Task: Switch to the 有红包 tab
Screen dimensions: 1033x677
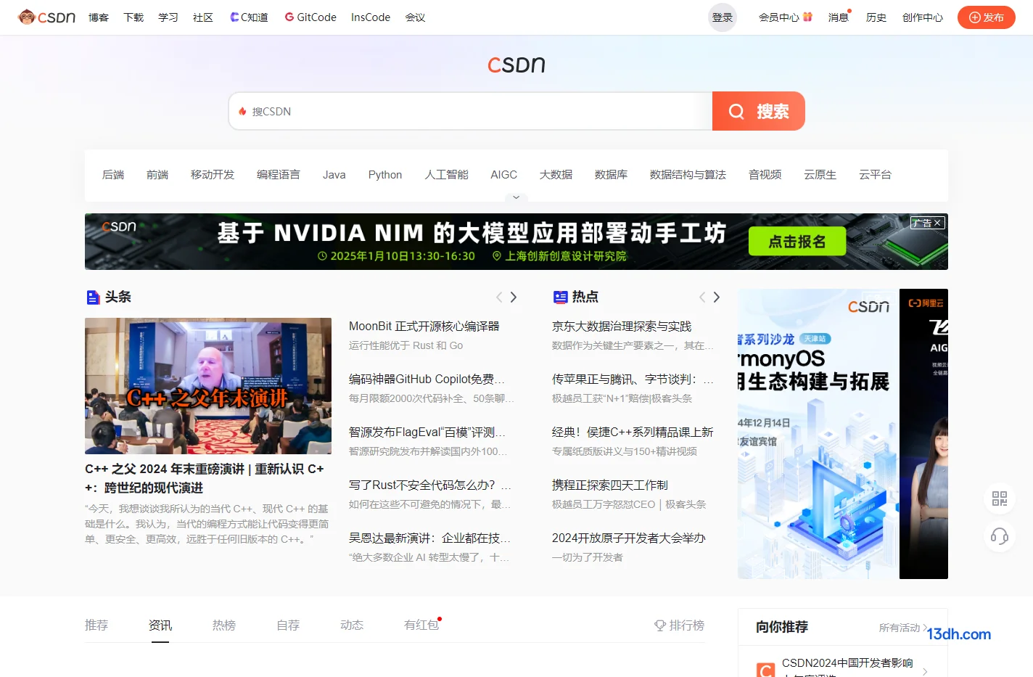Action: 421,625
